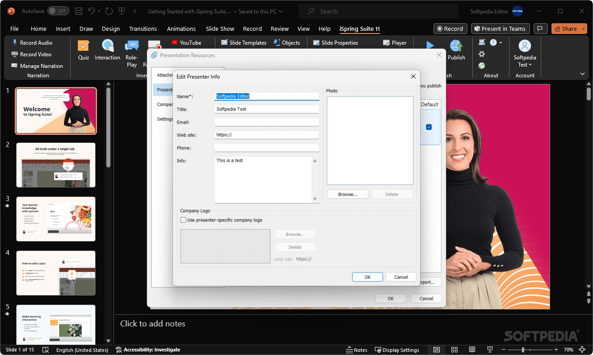Click Normal view icon in status bar

click(437, 350)
